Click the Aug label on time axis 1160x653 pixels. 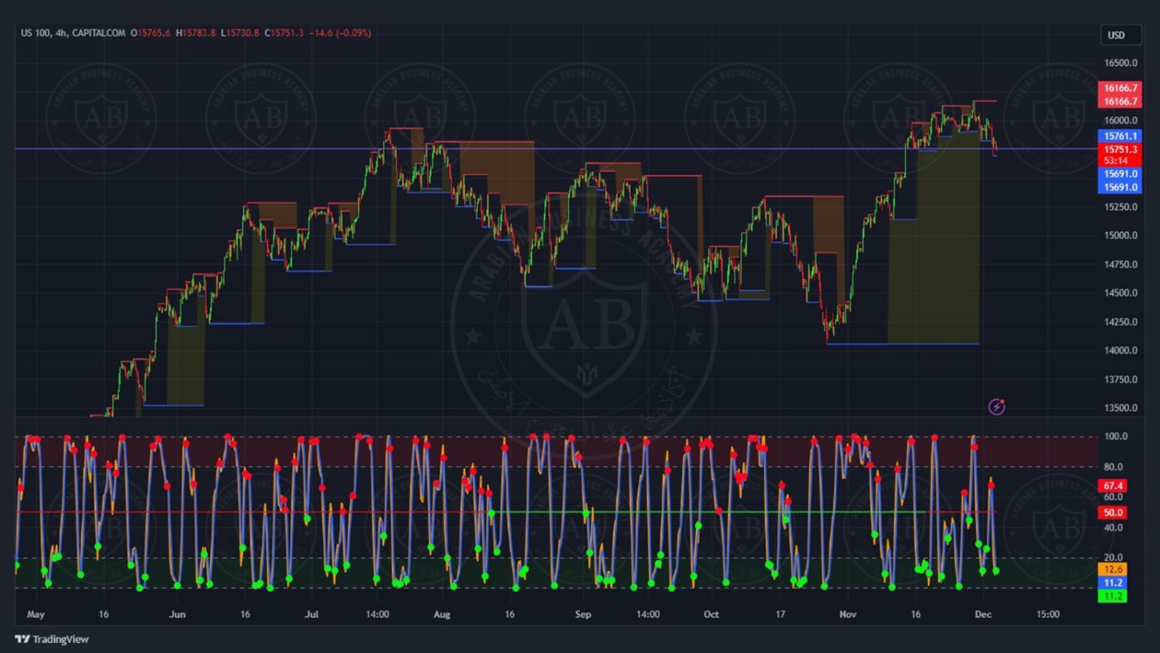(x=442, y=614)
